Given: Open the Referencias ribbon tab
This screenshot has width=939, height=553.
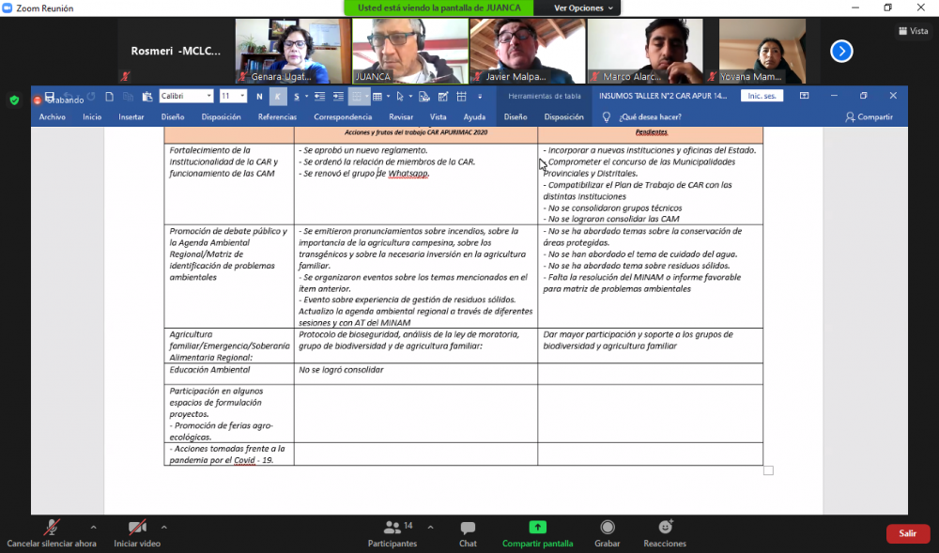Looking at the screenshot, I should (x=277, y=117).
